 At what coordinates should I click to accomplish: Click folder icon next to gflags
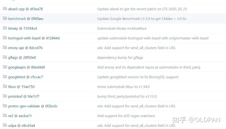(x=5, y=57)
